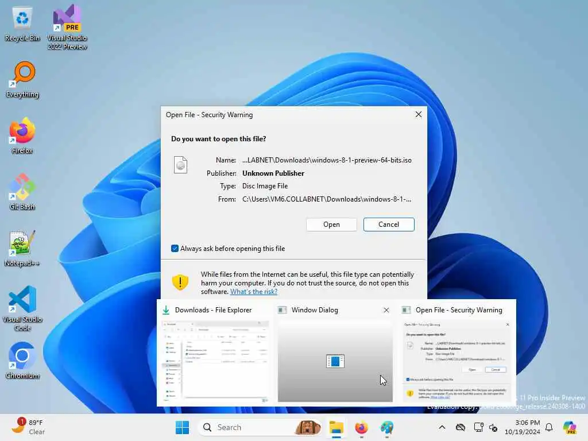This screenshot has height=441, width=588.
Task: Click the file name path ending in 64-bits.iso
Action: [327, 160]
